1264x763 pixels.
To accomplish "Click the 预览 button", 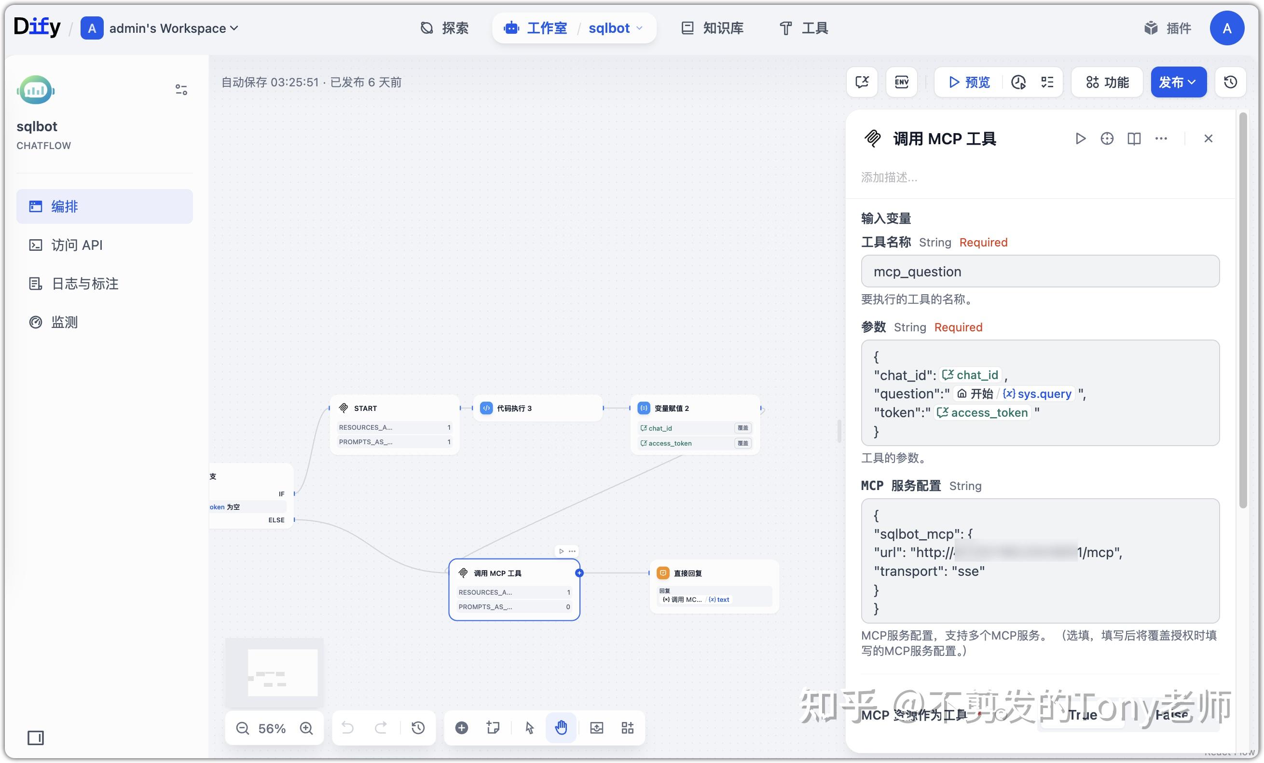I will coord(969,82).
